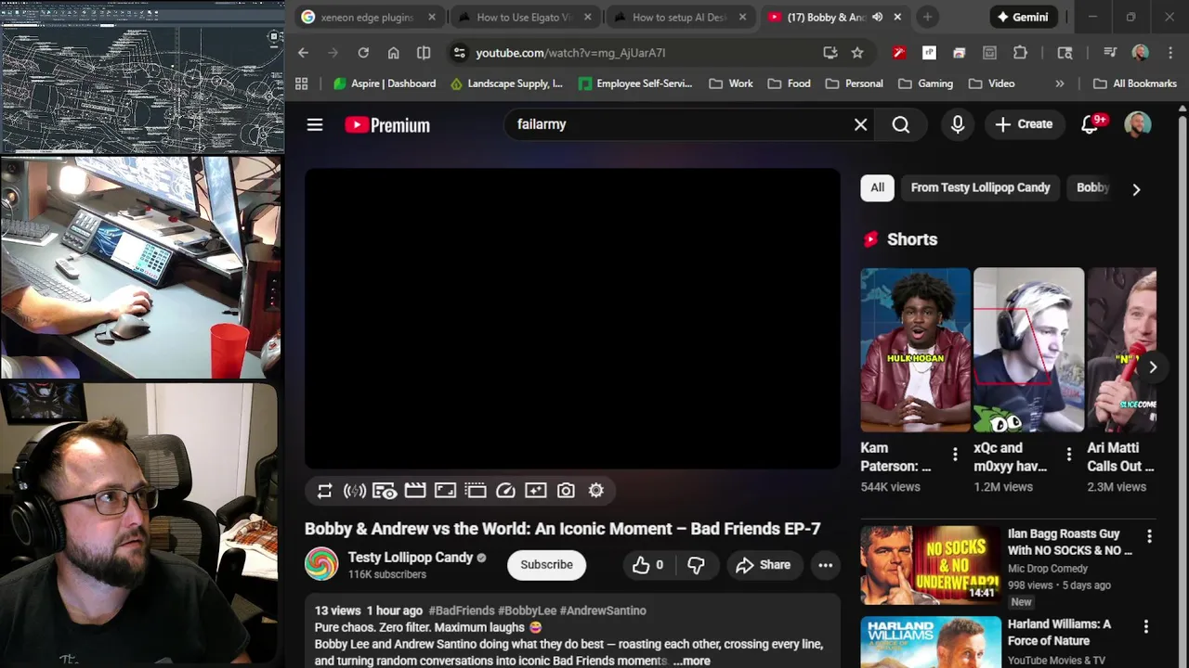Go to YouTube Premium home logo

pos(387,125)
